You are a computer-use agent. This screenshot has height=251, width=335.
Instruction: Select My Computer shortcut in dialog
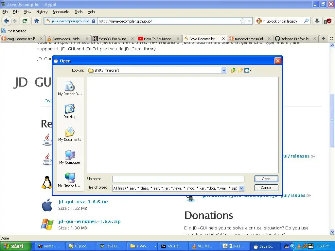click(70, 157)
